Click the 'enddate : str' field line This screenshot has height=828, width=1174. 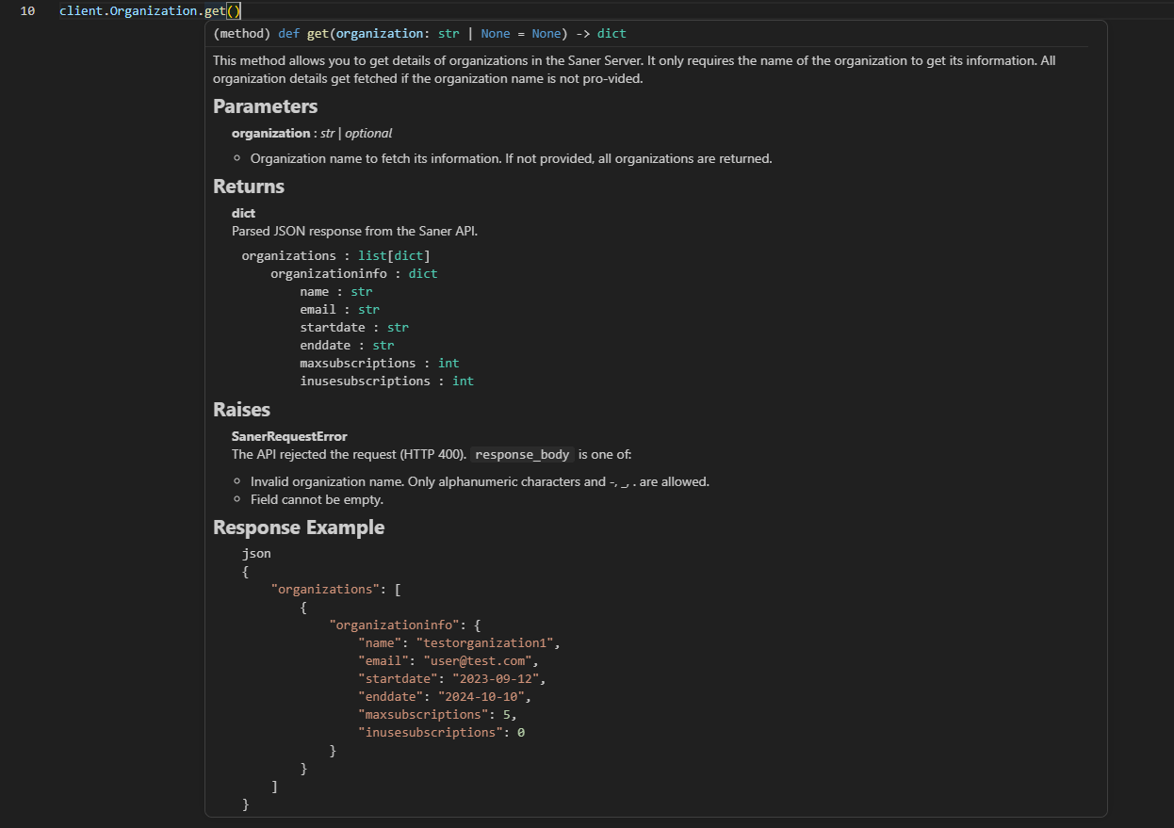point(347,345)
